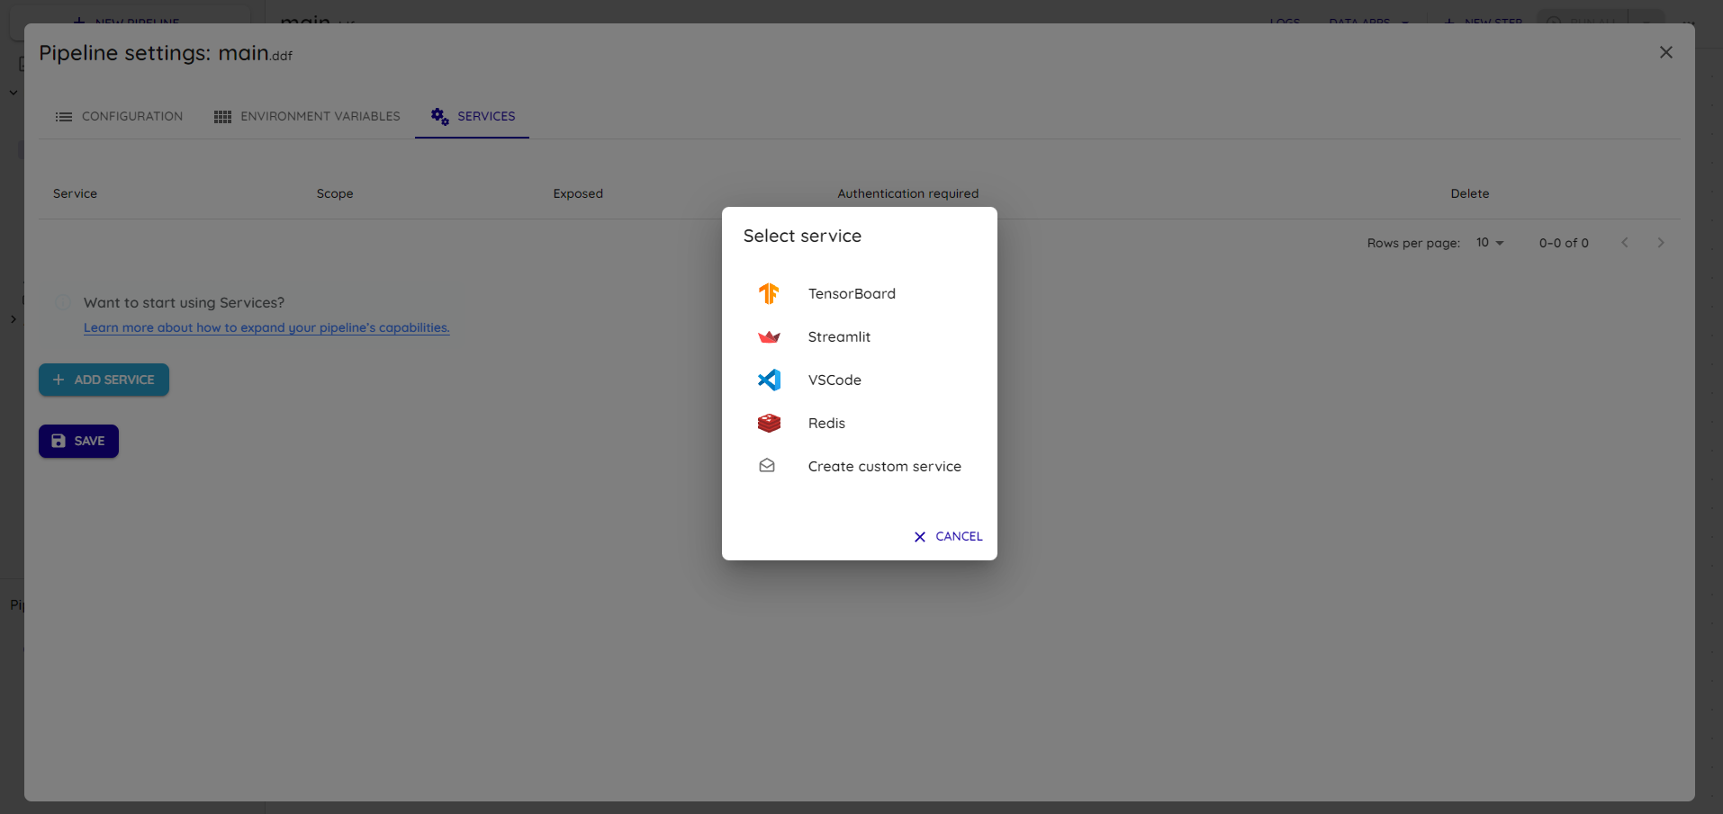This screenshot has width=1723, height=814.
Task: Pick the Streamlit crown icon
Action: (x=769, y=337)
